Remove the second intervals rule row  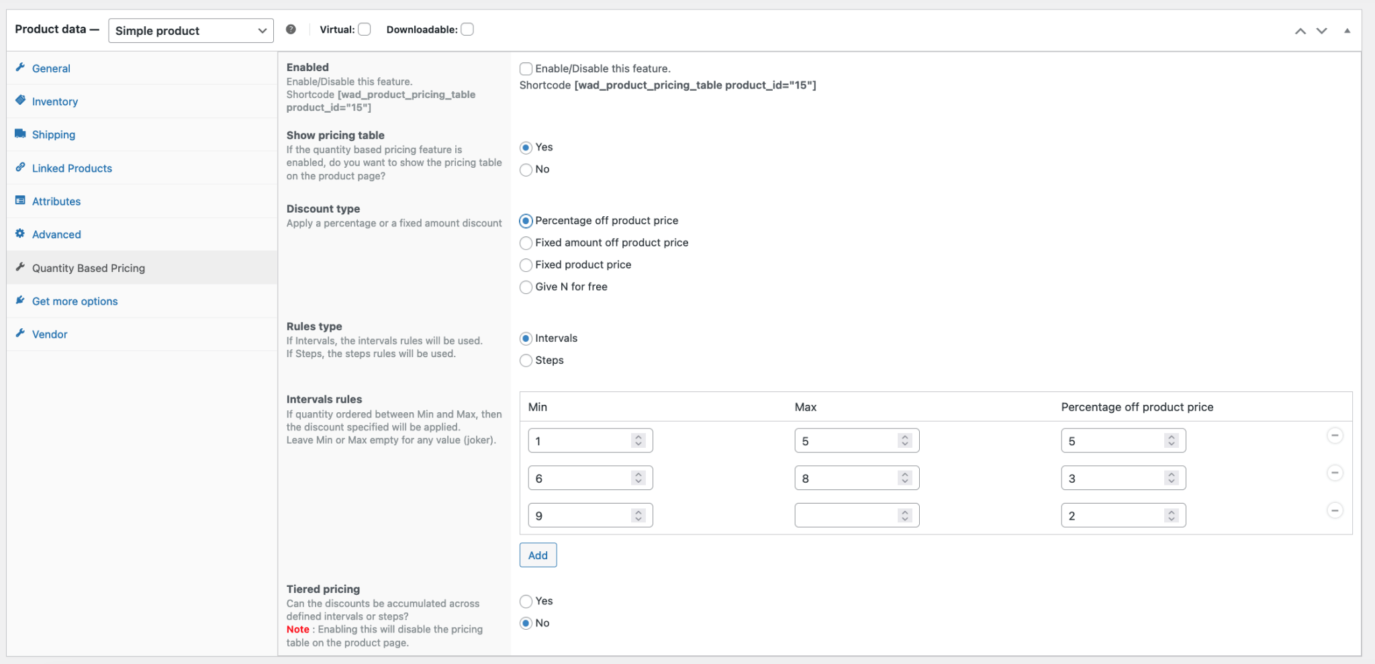[1335, 472]
